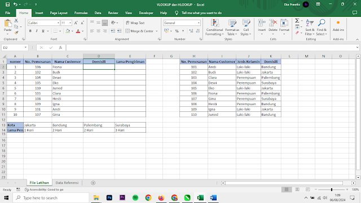Switch to Normal view in the status bar
This screenshot has width=361, height=203.
point(287,190)
